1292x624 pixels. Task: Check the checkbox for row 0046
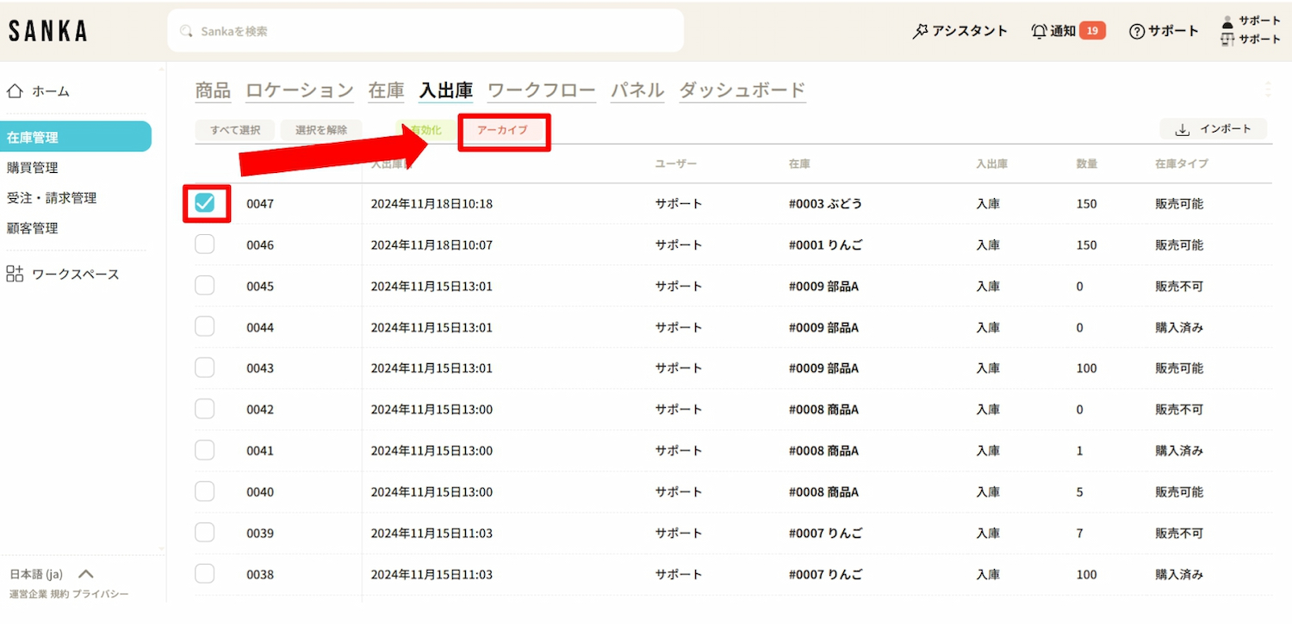click(205, 244)
